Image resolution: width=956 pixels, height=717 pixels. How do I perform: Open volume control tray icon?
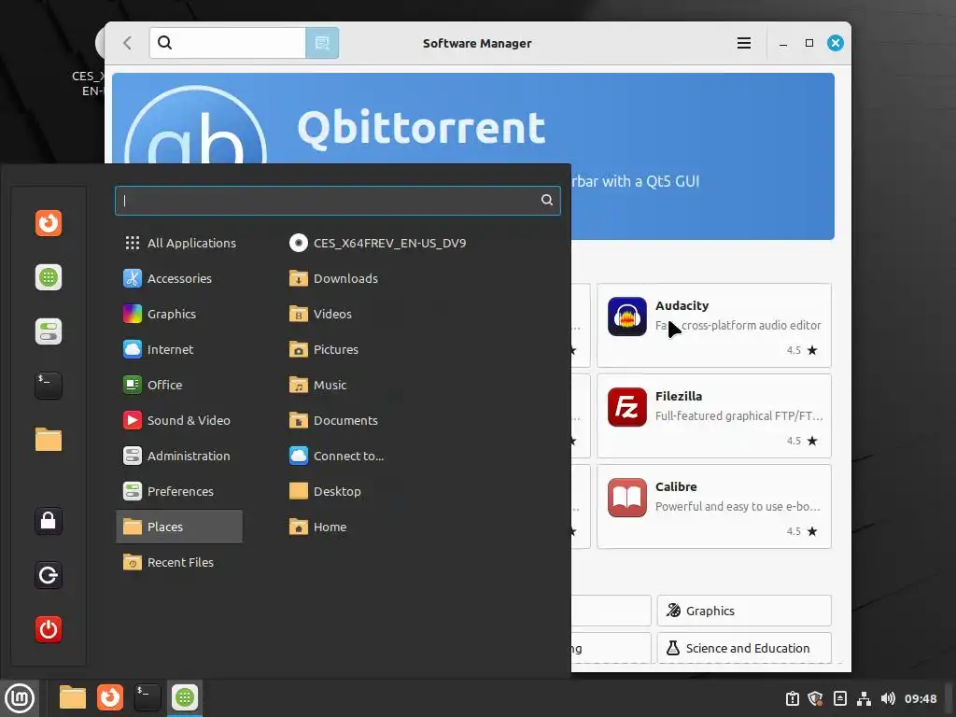[889, 698]
